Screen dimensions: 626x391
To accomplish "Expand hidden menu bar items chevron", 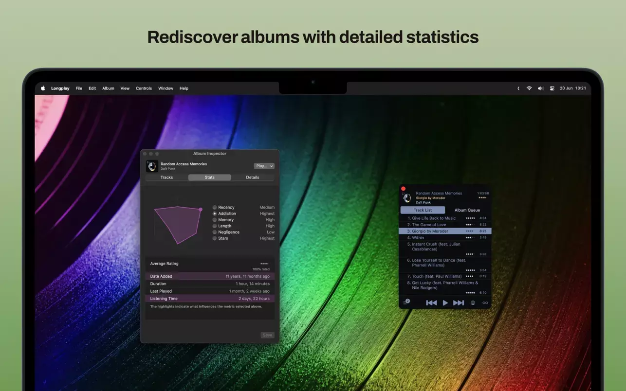I will coord(518,88).
